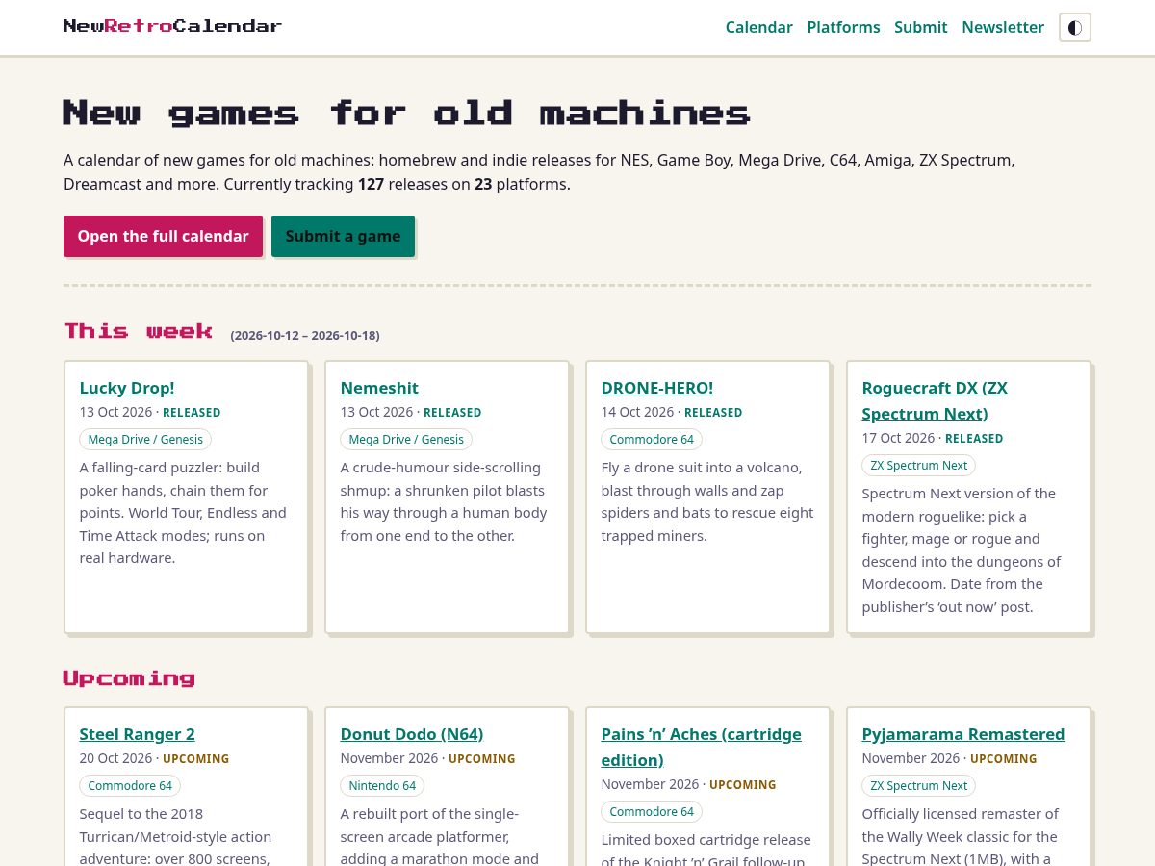1155x866 pixels.
Task: Click the DRONE-HERO! volcano drone description
Action: point(707,501)
